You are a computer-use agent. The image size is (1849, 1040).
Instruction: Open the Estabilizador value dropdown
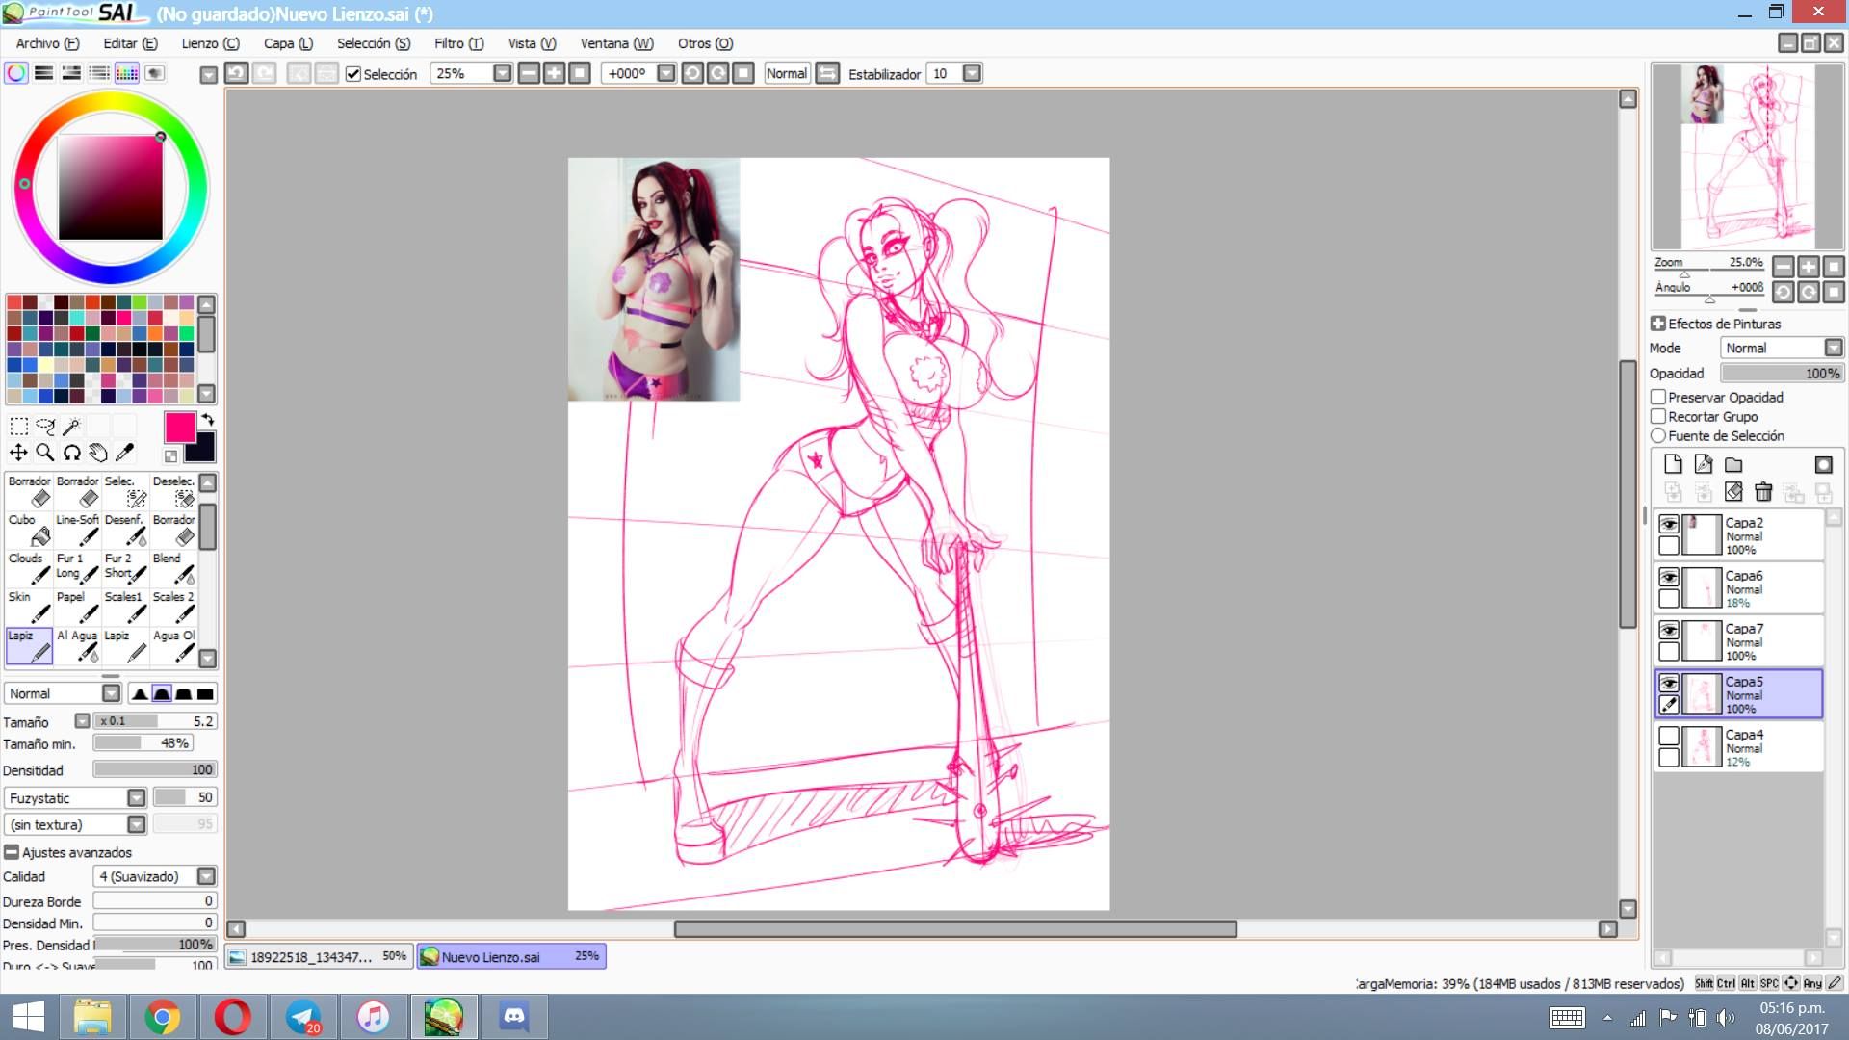[972, 74]
